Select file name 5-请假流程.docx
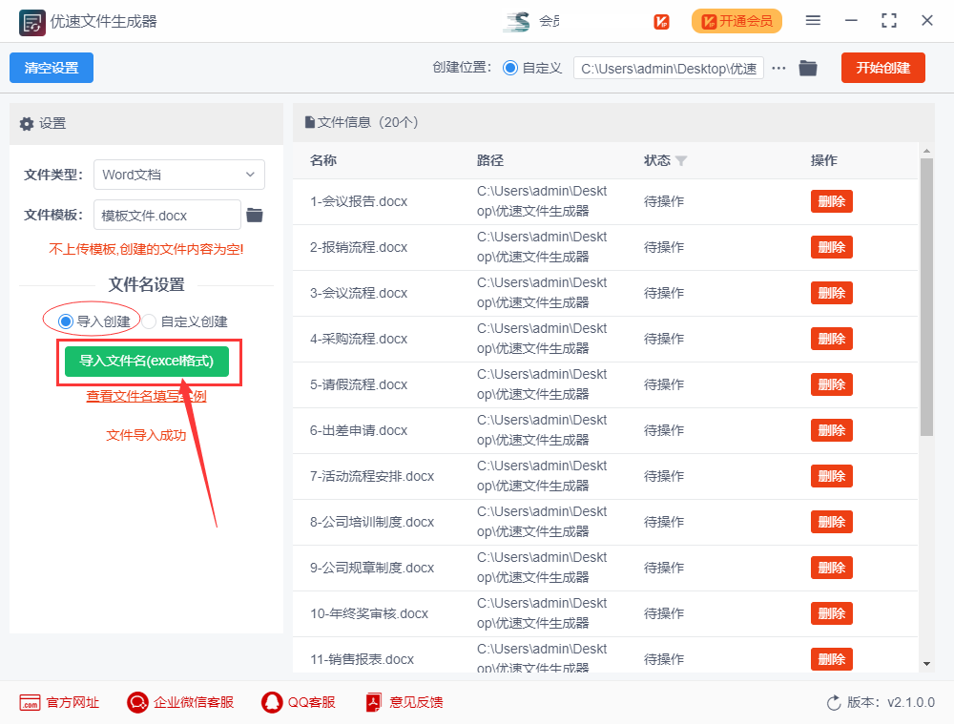This screenshot has height=725, width=954. [359, 384]
